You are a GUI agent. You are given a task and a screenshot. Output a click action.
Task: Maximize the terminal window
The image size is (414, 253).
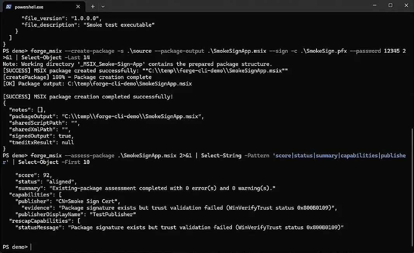pyautogui.click(x=390, y=5)
